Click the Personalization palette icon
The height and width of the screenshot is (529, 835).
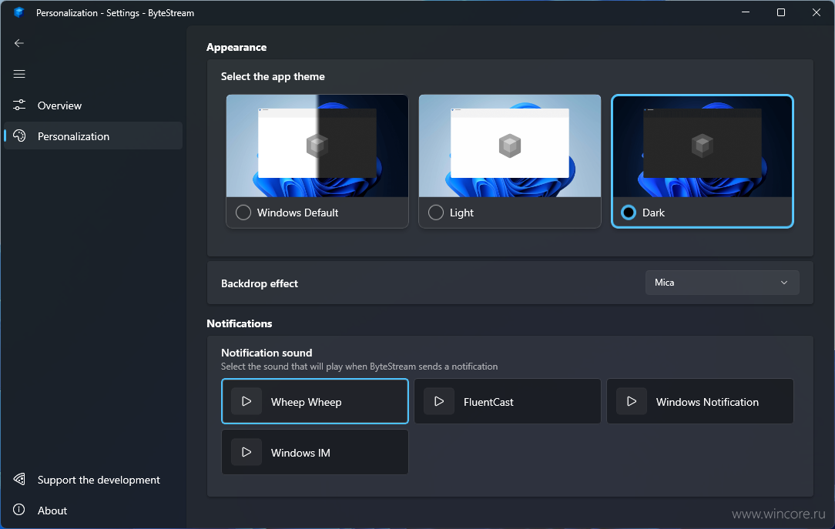tap(19, 136)
